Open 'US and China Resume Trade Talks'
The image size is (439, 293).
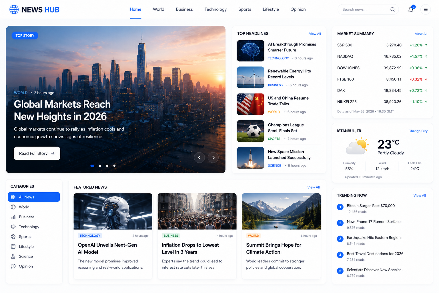click(x=288, y=101)
